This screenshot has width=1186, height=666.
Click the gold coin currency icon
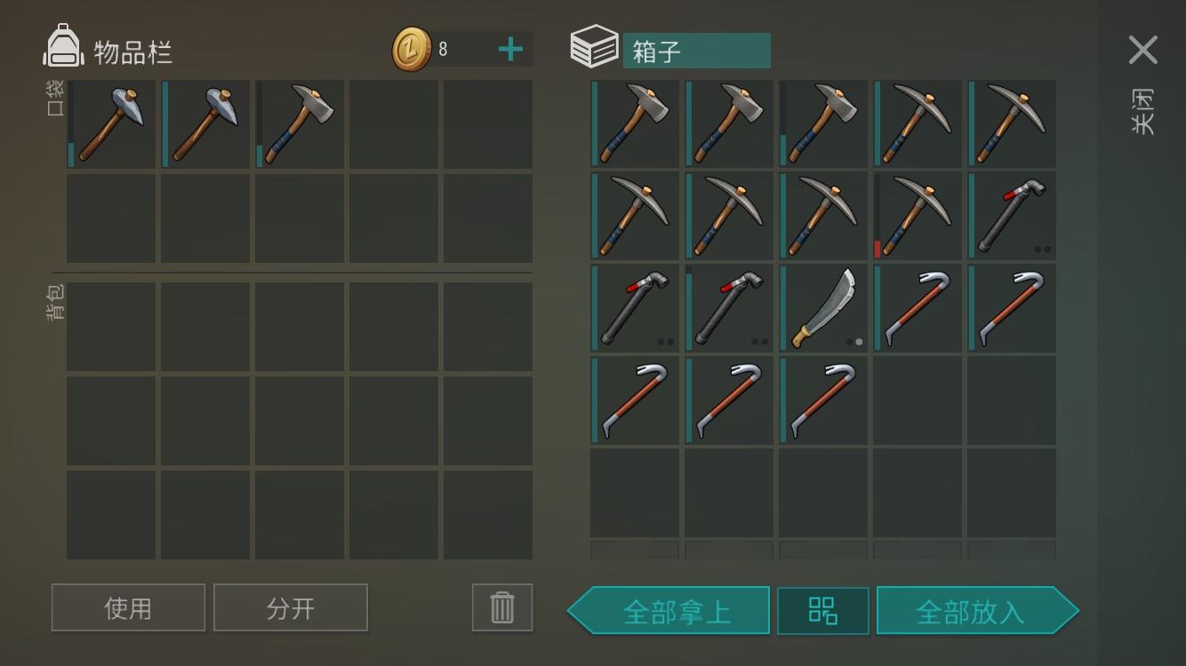pos(412,49)
